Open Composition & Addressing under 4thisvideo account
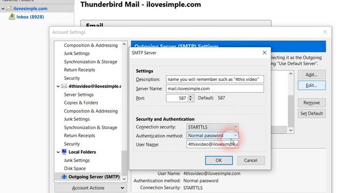The image size is (344, 193). (91, 111)
